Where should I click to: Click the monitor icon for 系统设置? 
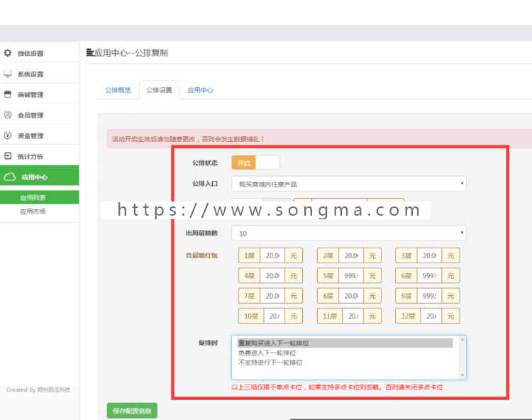click(x=8, y=74)
